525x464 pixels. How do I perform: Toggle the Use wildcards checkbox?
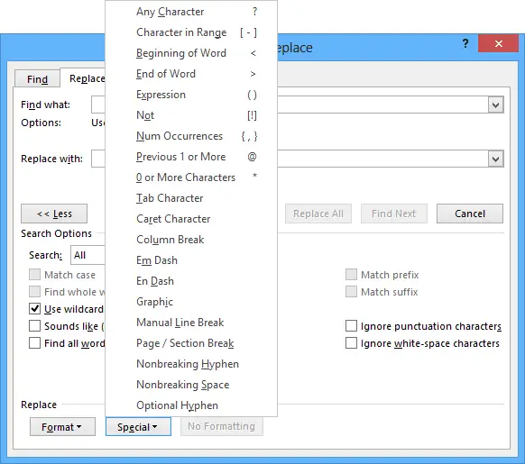34,308
